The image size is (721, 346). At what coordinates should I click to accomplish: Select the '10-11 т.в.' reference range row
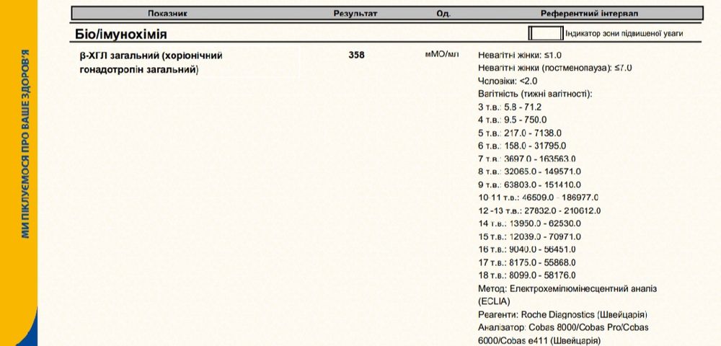(538, 198)
